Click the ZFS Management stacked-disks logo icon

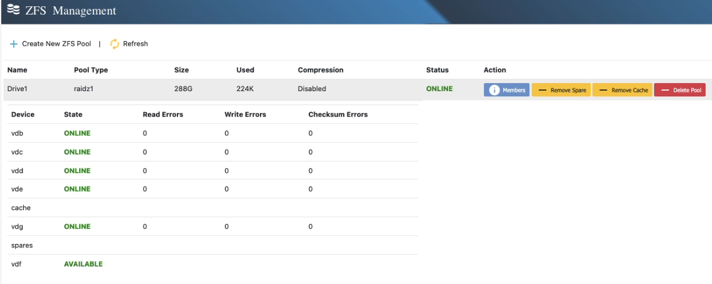point(13,10)
